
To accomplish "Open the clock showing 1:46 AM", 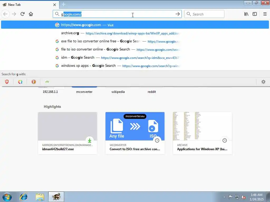I will (x=257, y=197).
